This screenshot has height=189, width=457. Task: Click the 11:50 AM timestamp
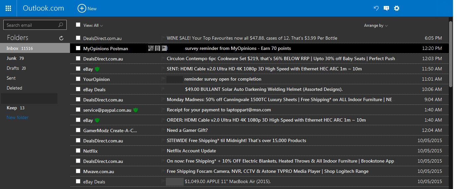tap(432, 69)
